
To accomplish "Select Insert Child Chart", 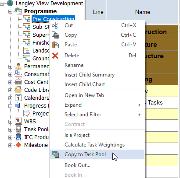I will (x=97, y=84).
